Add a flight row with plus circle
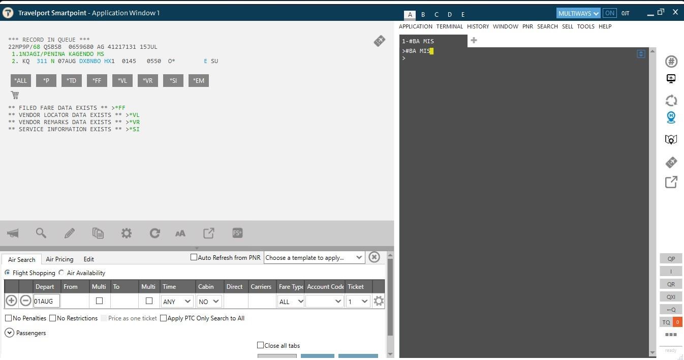 (x=11, y=301)
